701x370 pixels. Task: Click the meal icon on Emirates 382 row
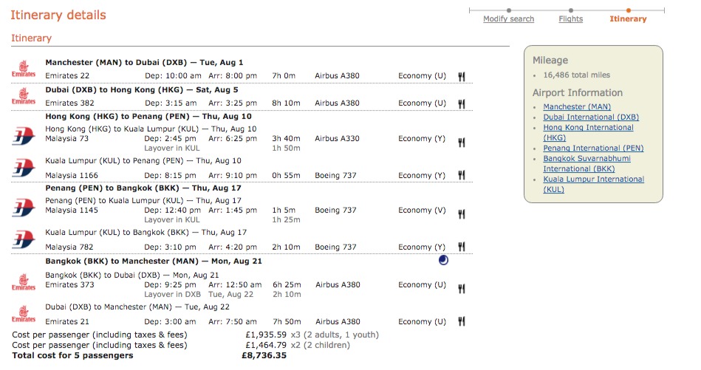pyautogui.click(x=462, y=103)
